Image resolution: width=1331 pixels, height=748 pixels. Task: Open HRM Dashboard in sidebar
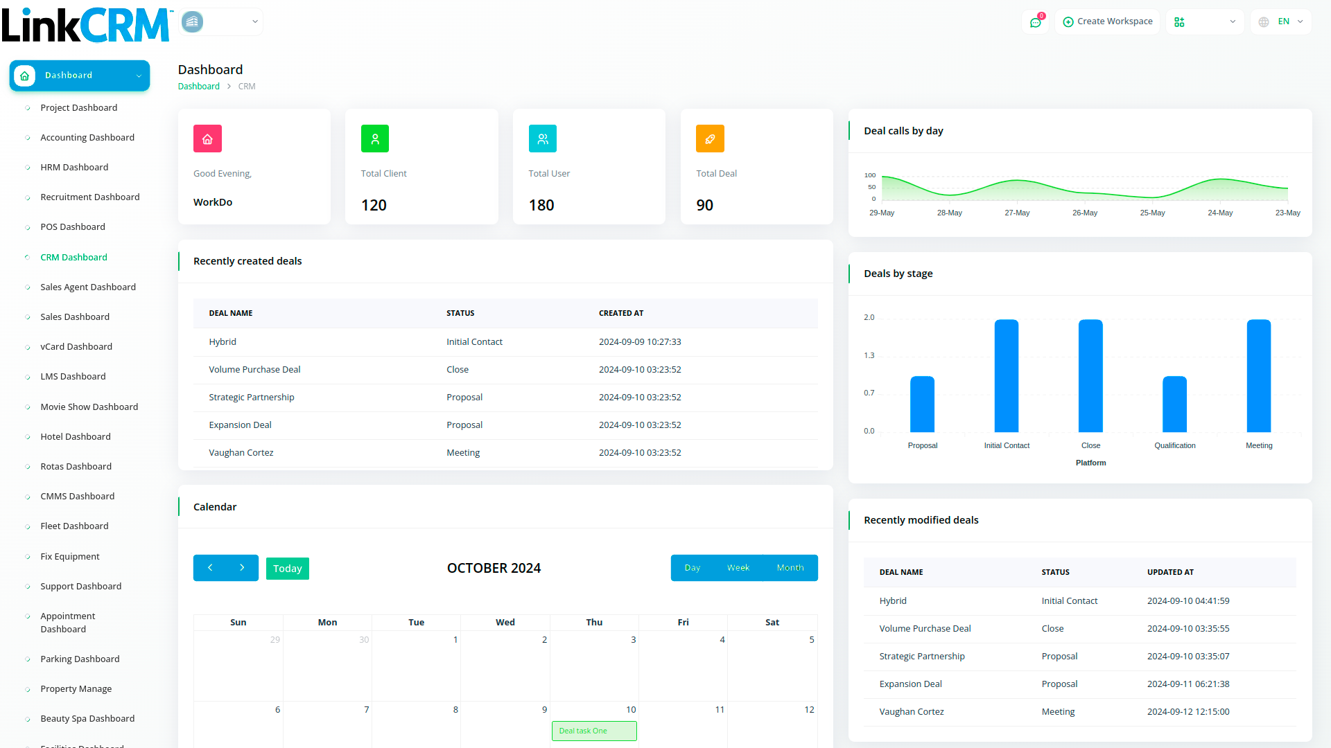click(x=74, y=167)
